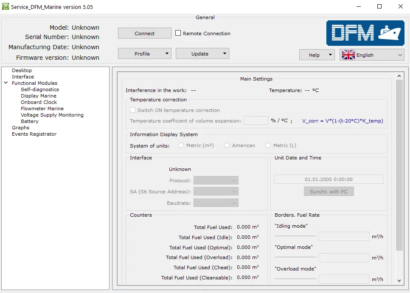410x293 pixels.
Task: Open the Profile dropdown menu
Action: (144, 54)
